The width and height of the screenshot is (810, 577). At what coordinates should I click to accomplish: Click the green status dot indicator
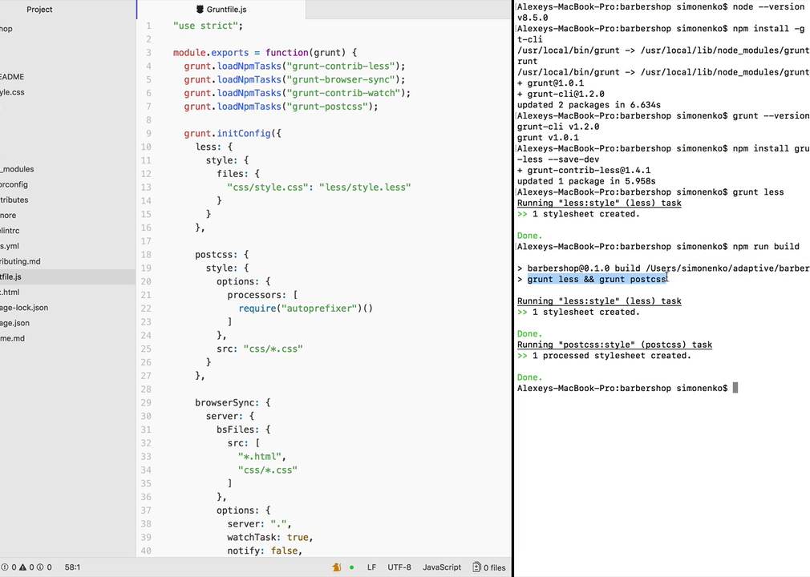point(352,567)
